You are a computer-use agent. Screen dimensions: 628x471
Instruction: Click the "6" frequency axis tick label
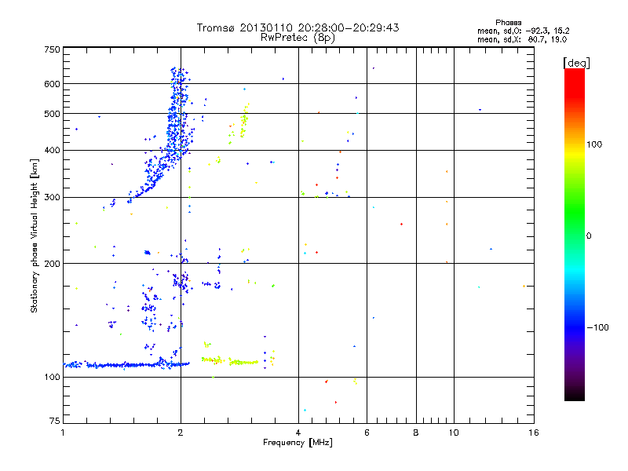[x=367, y=433]
